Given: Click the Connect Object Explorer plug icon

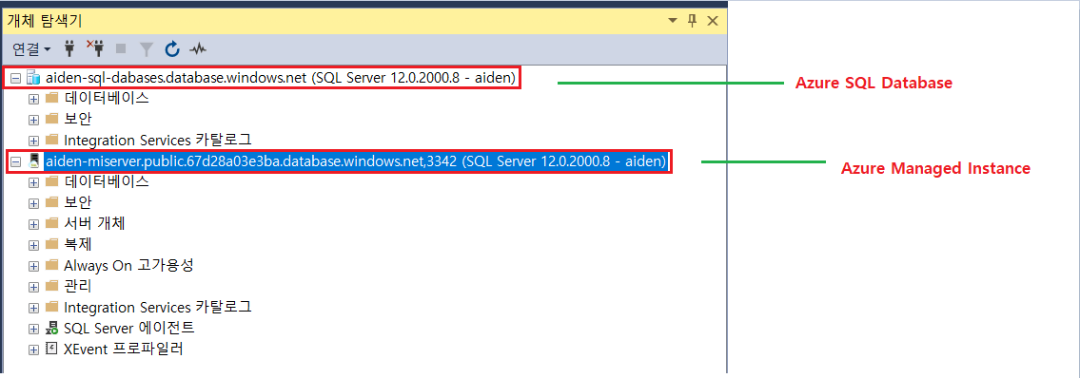Looking at the screenshot, I should [x=69, y=48].
